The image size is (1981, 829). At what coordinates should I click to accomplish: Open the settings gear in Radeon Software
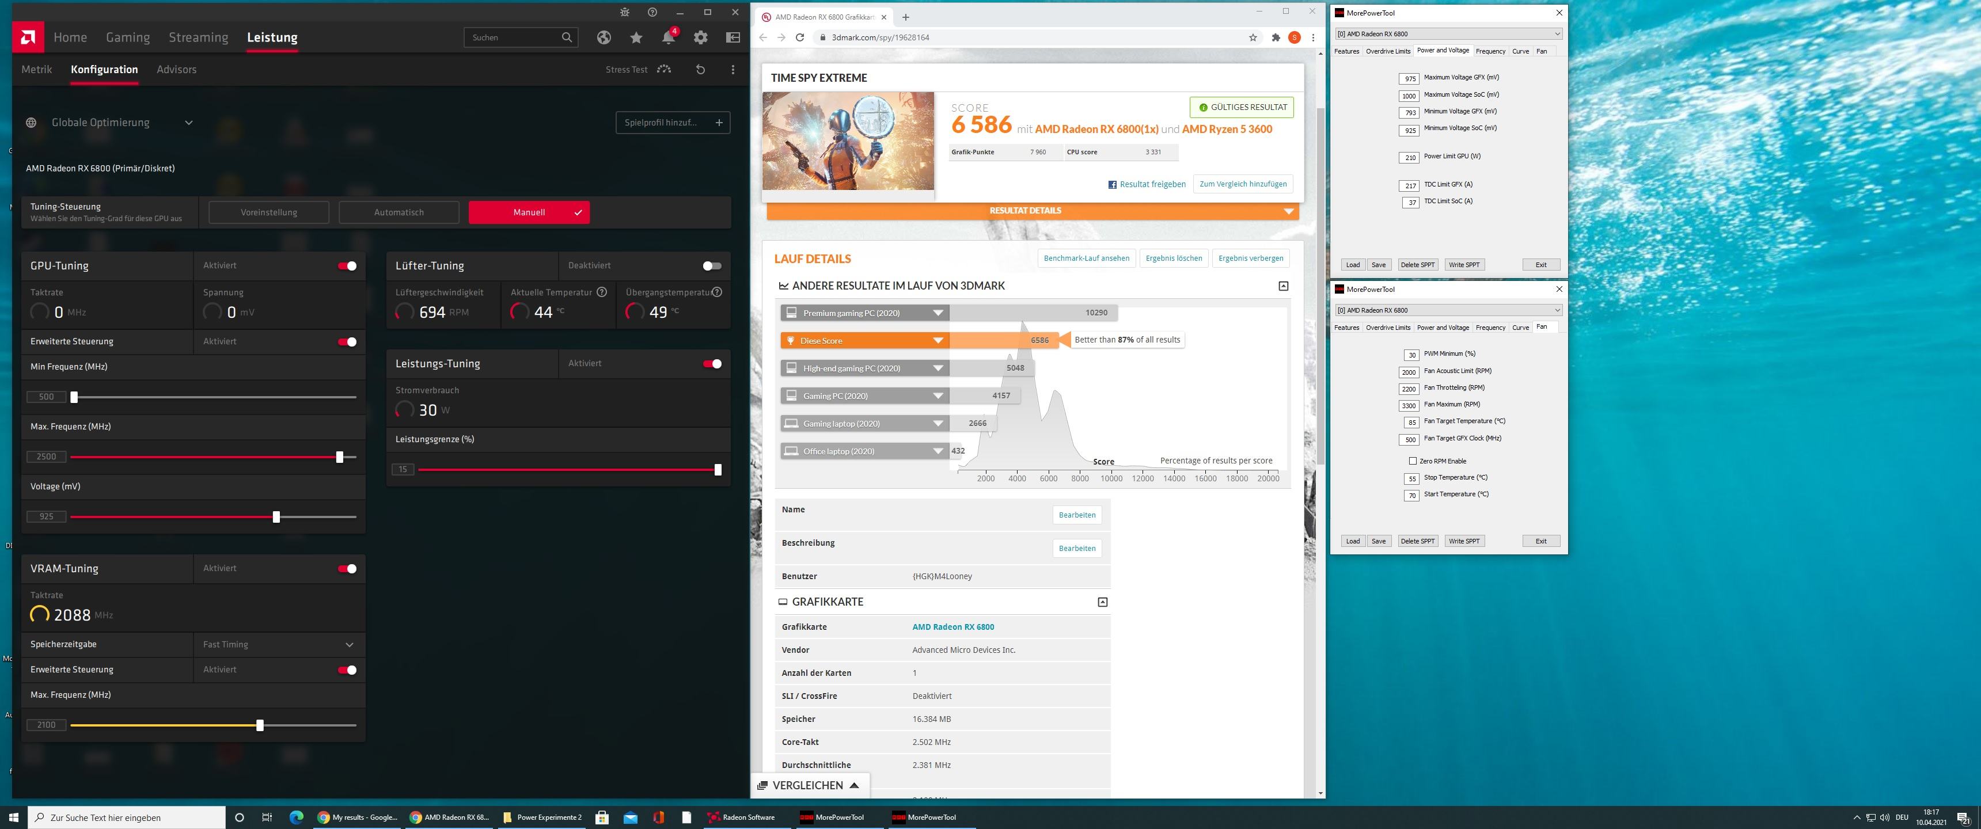[x=701, y=37]
